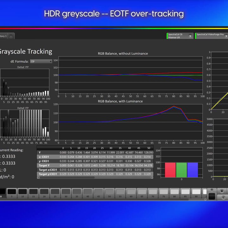Screen dimensions: 228x228
Task: Select the 55 percent grayscale patch
Action: point(120,193)
